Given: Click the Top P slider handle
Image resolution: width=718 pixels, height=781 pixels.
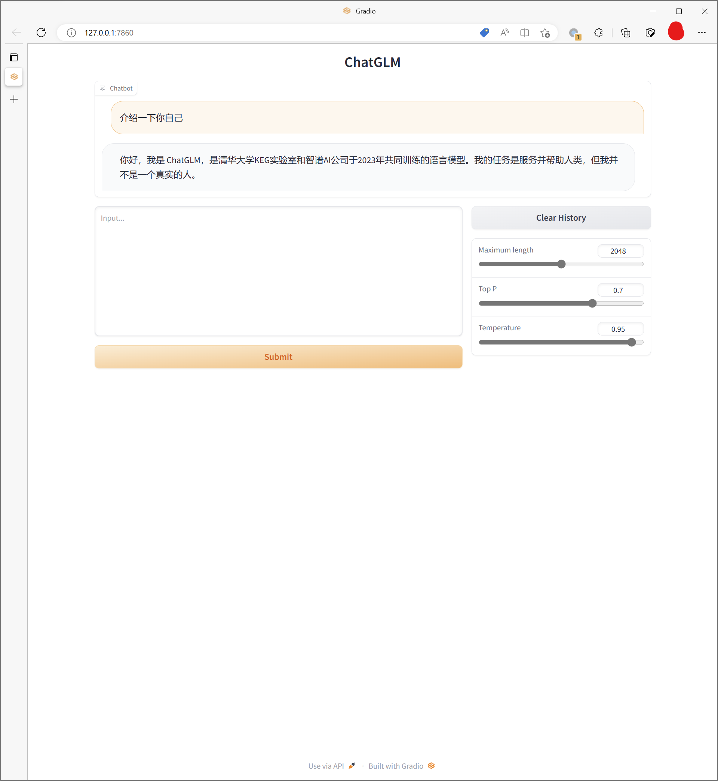Looking at the screenshot, I should [x=592, y=303].
